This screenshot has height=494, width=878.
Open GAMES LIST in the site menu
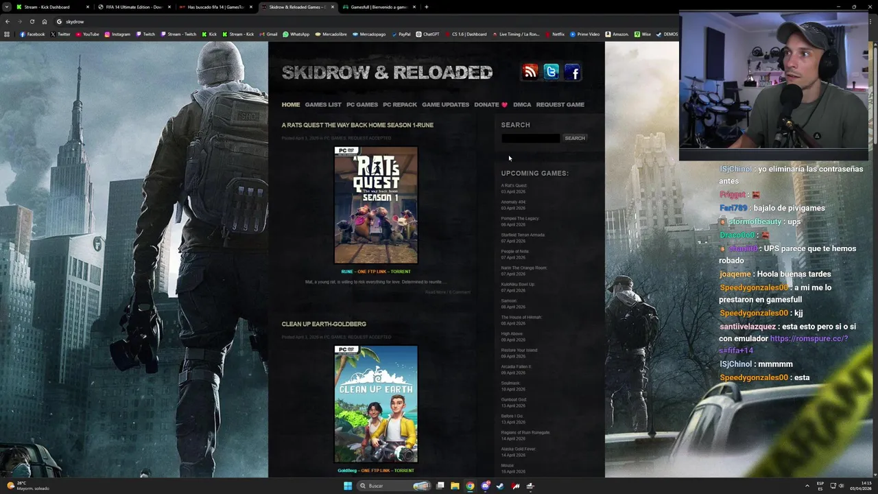tap(323, 104)
